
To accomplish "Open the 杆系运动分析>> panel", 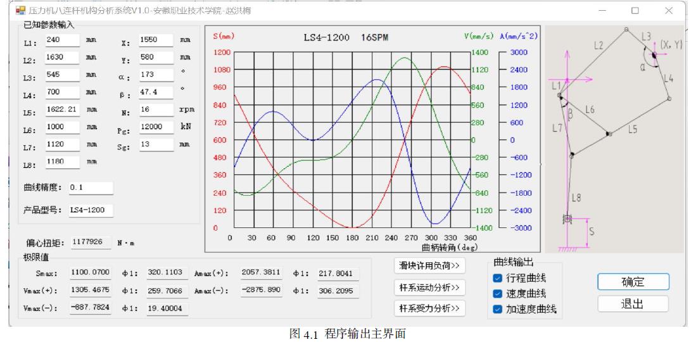I will (429, 287).
